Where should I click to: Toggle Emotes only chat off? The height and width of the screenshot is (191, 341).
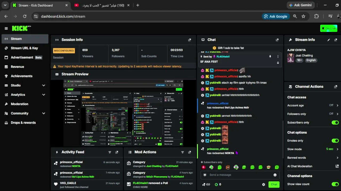tap(335, 141)
